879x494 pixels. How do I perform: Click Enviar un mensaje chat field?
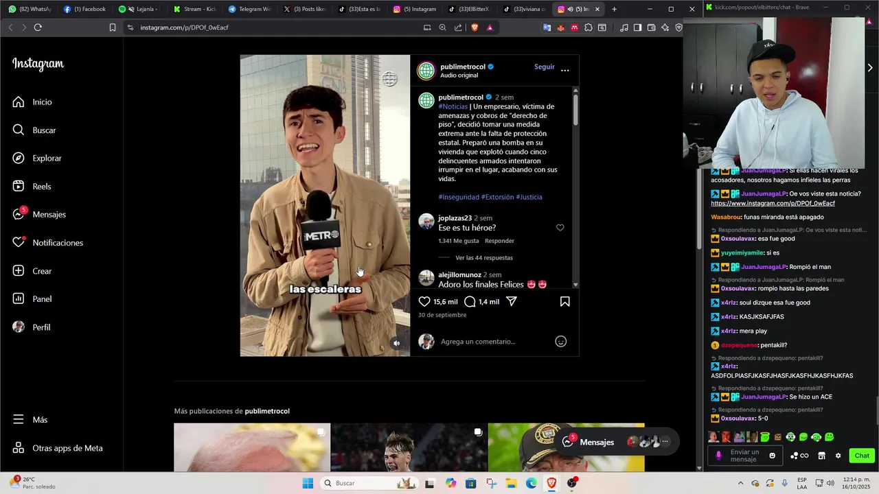[744, 456]
